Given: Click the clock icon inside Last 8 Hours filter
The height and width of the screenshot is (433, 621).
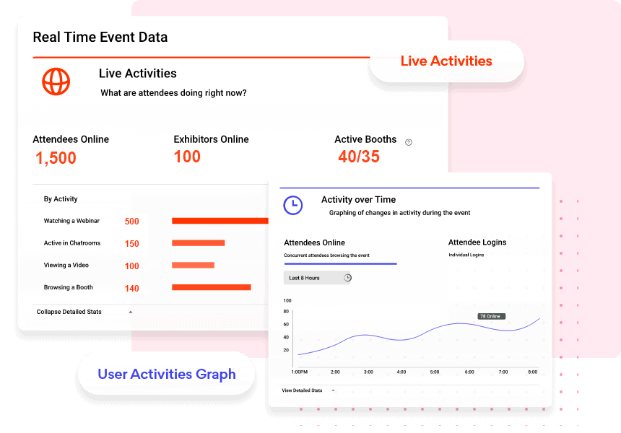Looking at the screenshot, I should pos(346,277).
